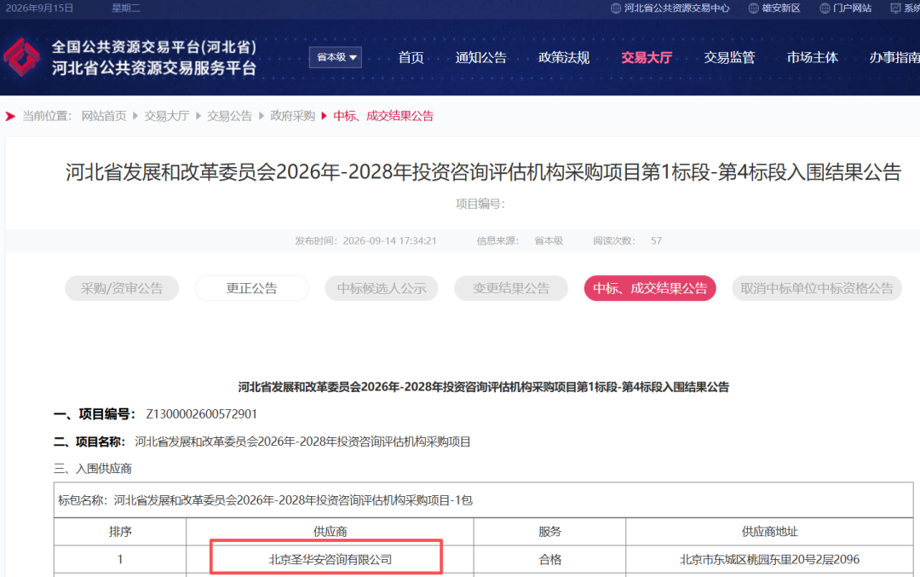Screen dimensions: 920x577
Task: Open 河北省公共资源交易中心 top link
Action: pyautogui.click(x=676, y=9)
